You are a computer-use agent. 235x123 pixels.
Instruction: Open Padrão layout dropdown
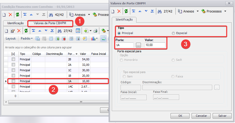(27, 38)
